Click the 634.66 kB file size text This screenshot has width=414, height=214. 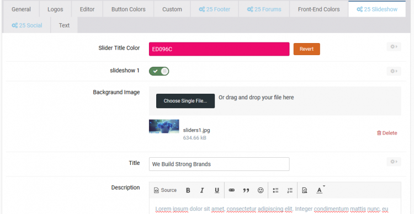[x=195, y=138]
